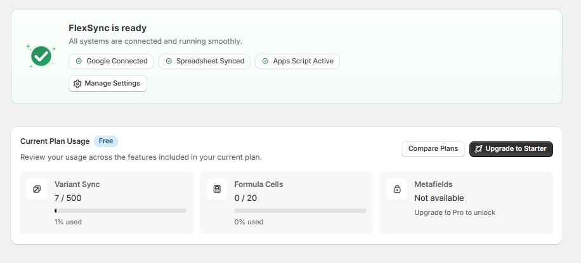Click the Variant Sync usage progress bar
This screenshot has width=581, height=263.
[121, 211]
